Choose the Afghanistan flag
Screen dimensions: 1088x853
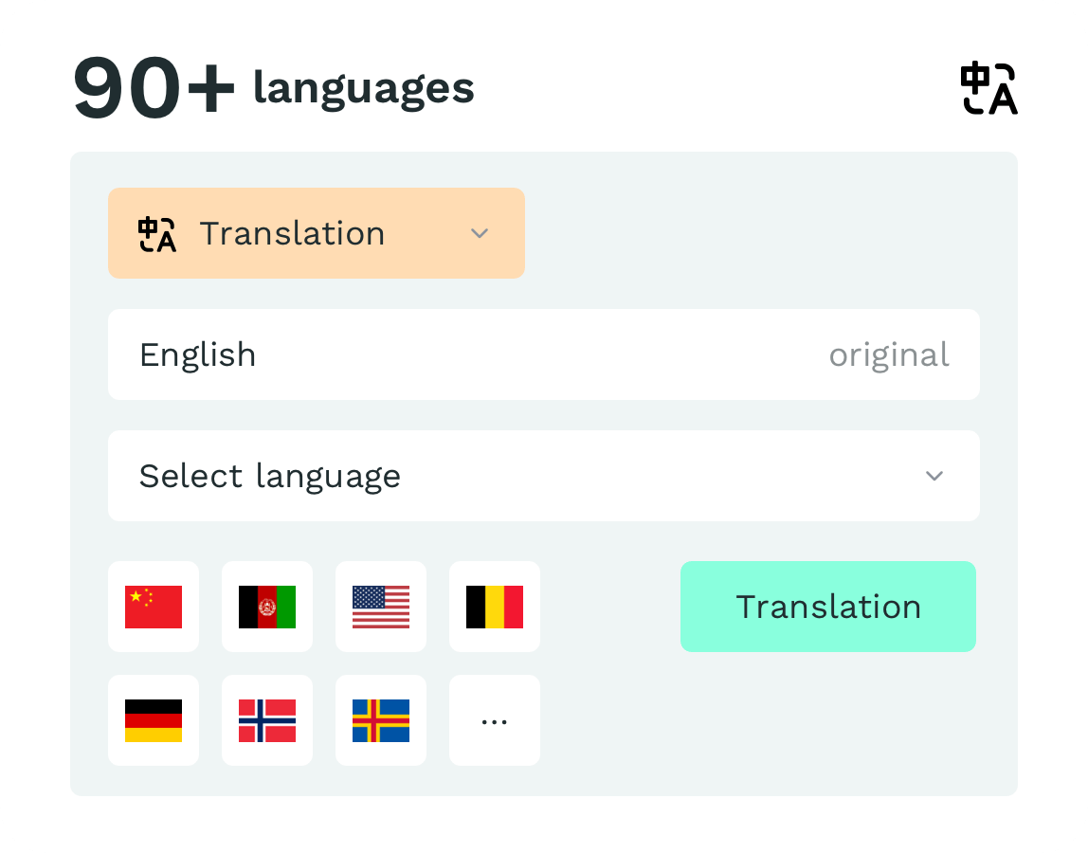[x=267, y=607]
